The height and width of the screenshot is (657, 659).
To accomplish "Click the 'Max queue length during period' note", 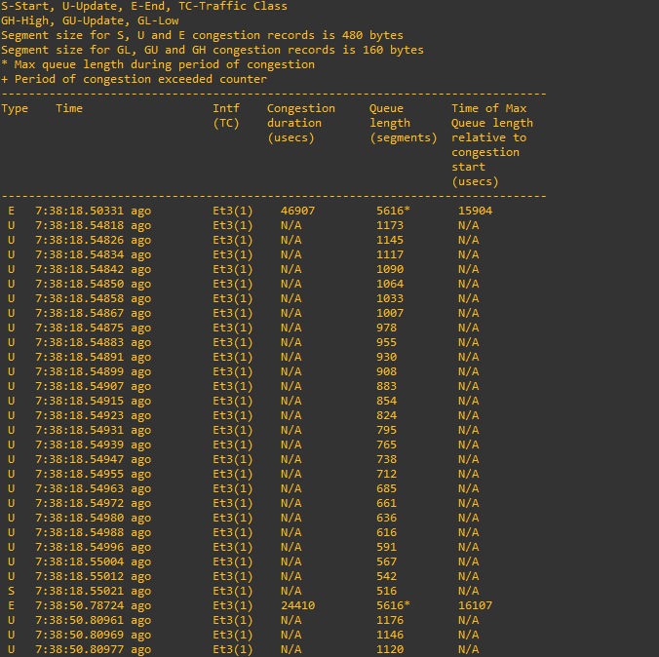I will tap(158, 64).
